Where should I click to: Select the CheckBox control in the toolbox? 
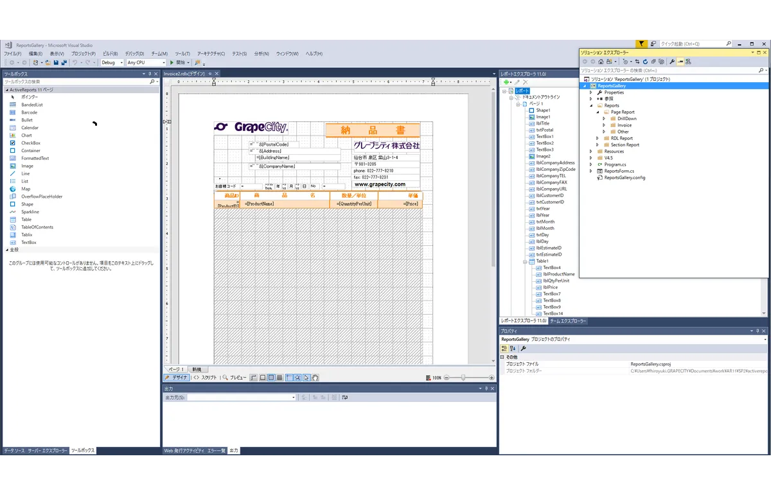pyautogui.click(x=31, y=143)
